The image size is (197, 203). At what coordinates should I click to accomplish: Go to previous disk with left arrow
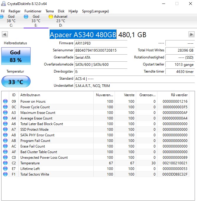tap(5, 35)
